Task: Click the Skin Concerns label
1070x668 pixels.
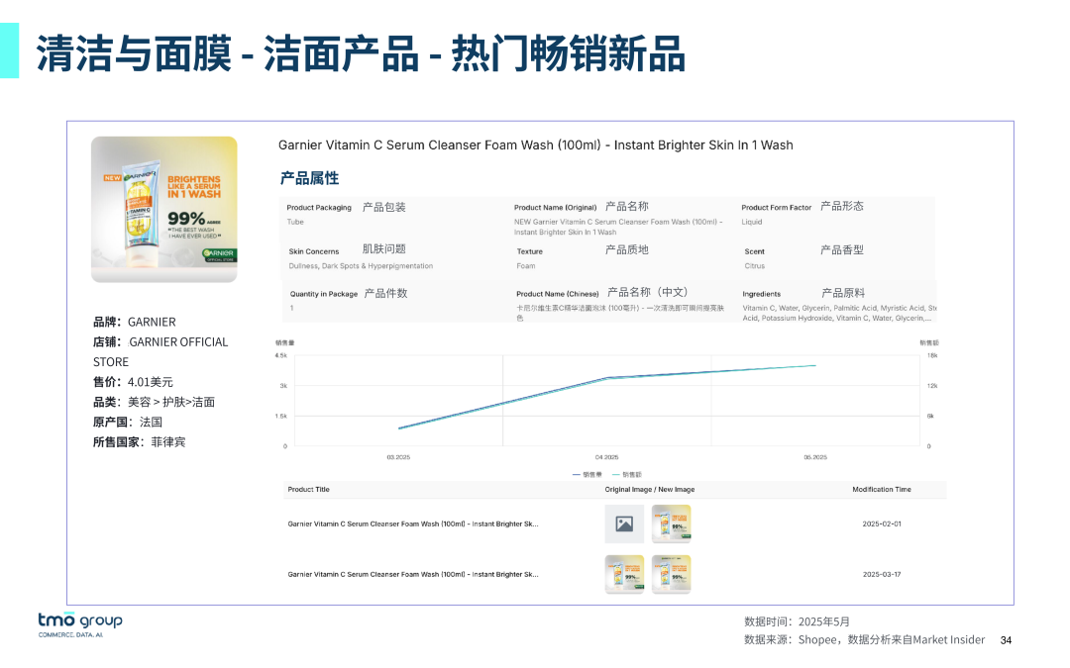Action: coord(314,251)
